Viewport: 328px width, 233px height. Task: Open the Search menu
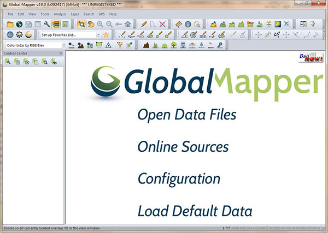point(89,14)
